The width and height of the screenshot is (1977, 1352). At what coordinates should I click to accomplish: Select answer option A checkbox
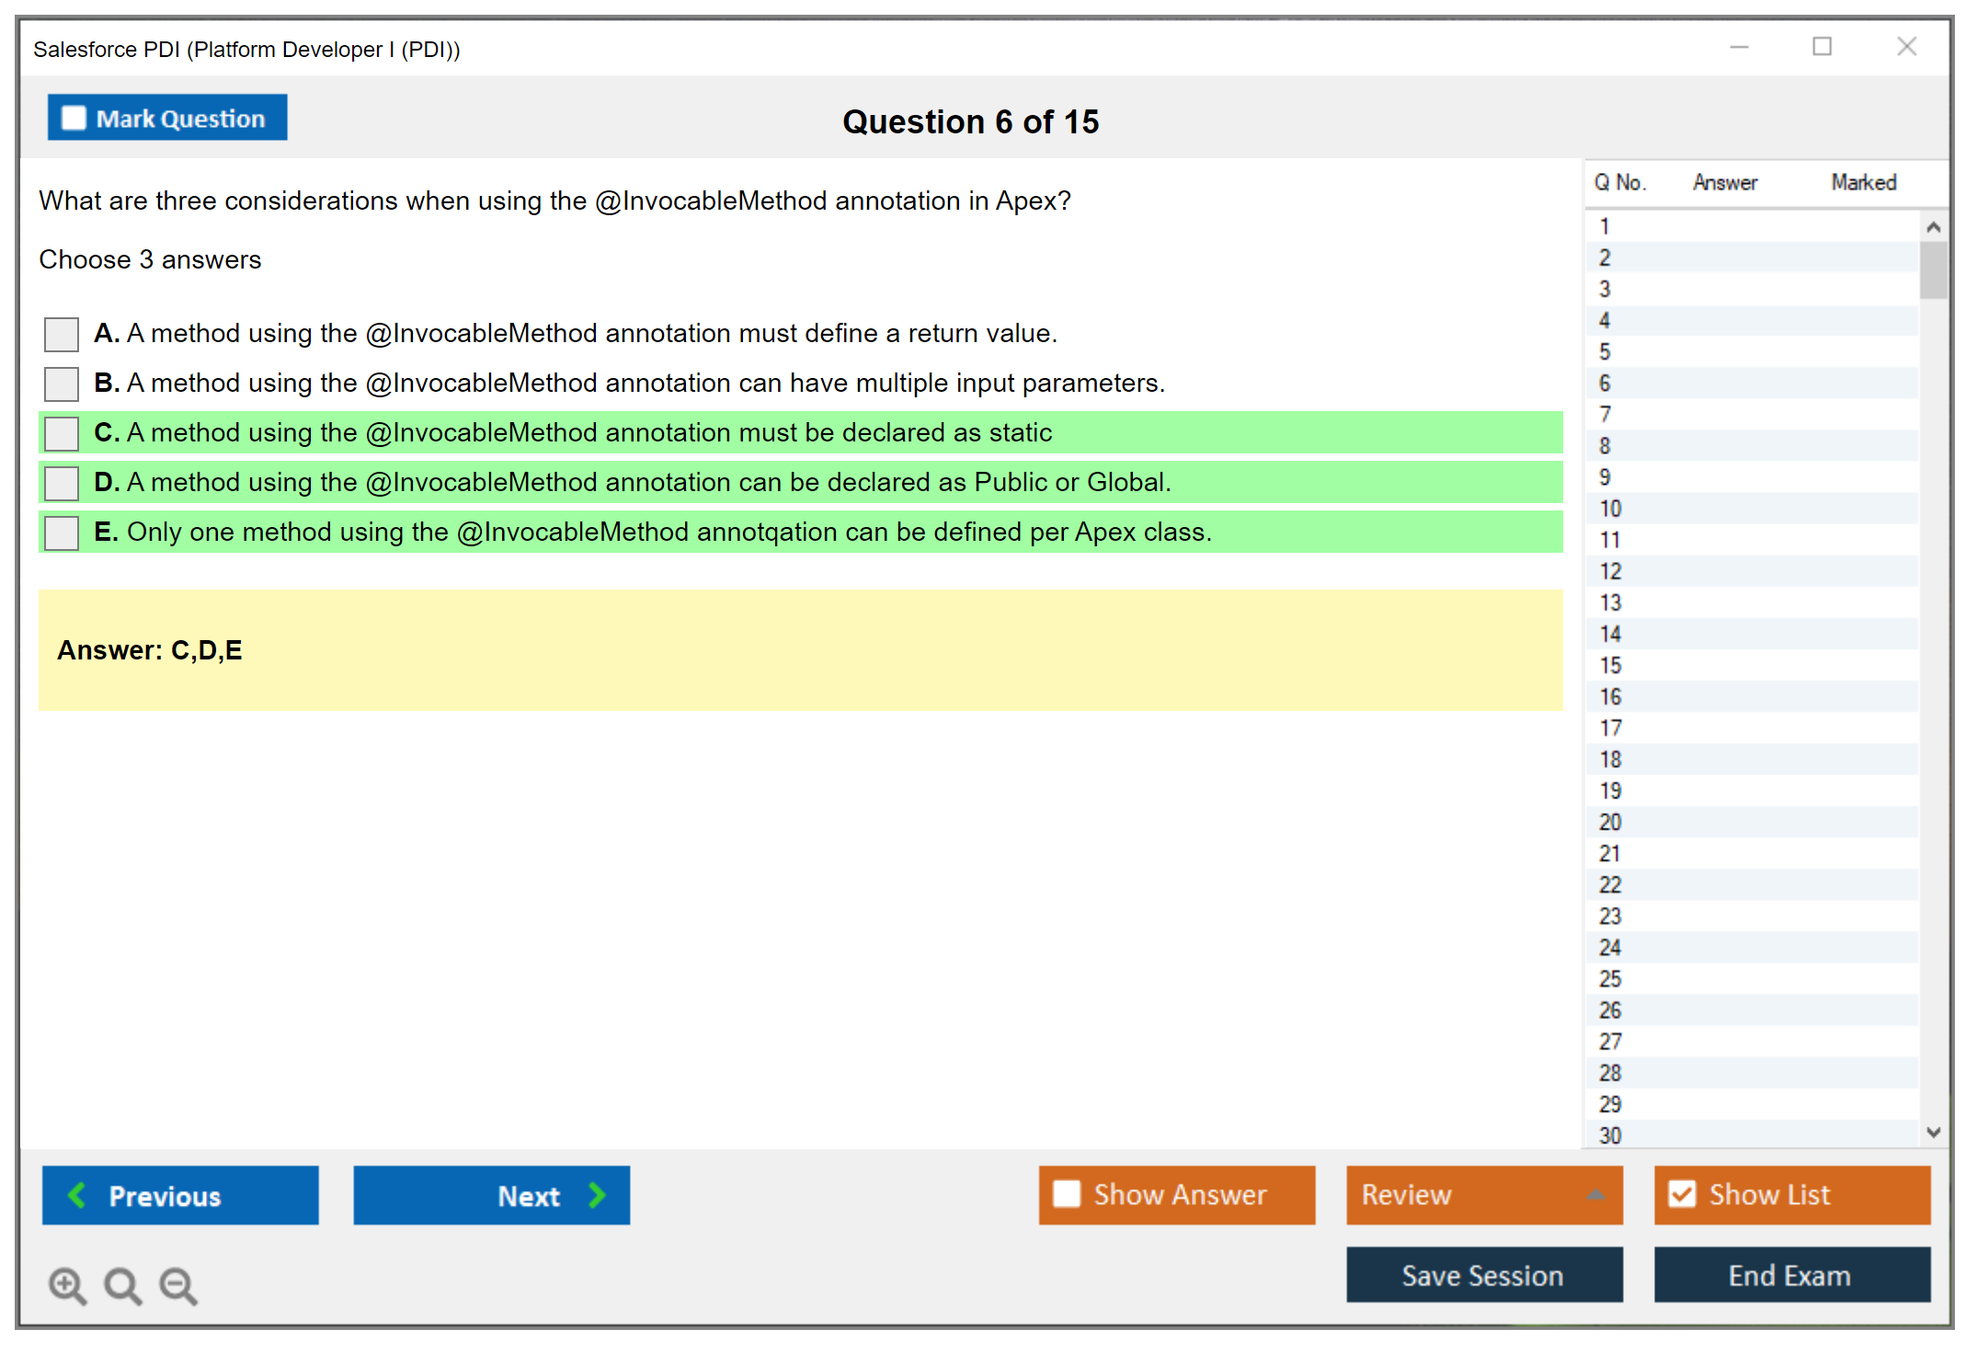[x=62, y=334]
